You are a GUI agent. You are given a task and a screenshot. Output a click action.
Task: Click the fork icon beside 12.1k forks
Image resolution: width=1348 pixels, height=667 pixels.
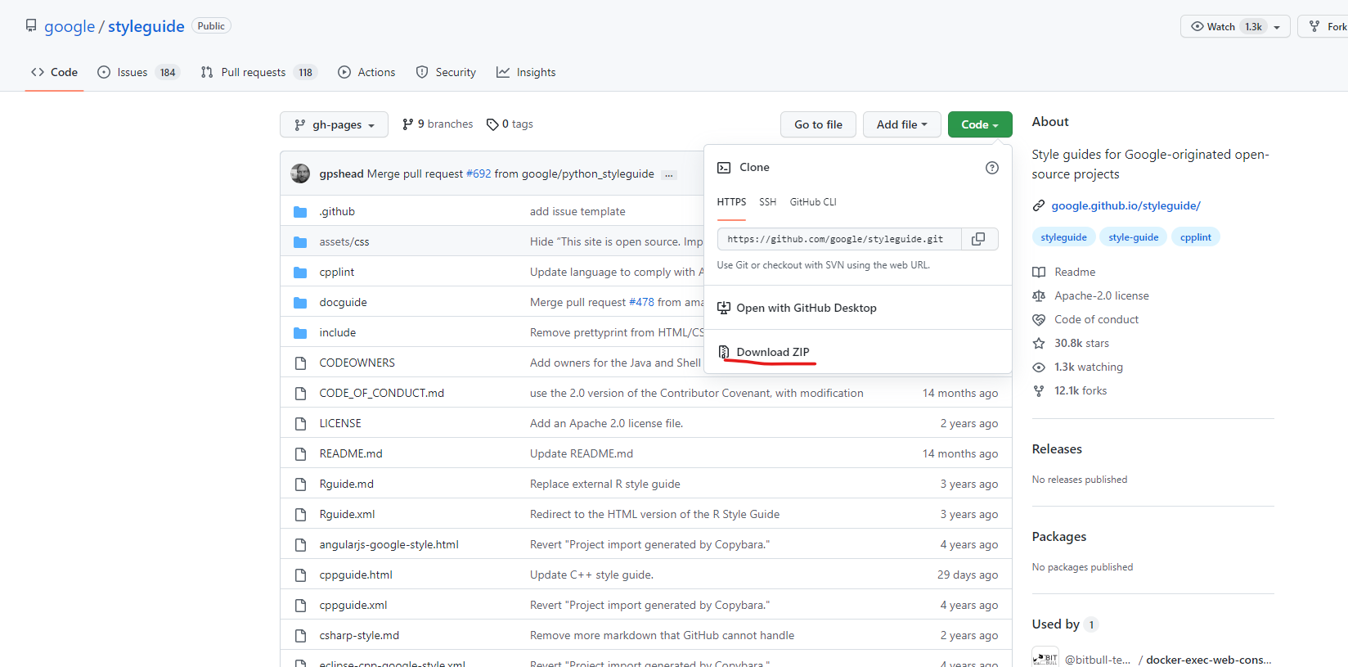[1039, 390]
